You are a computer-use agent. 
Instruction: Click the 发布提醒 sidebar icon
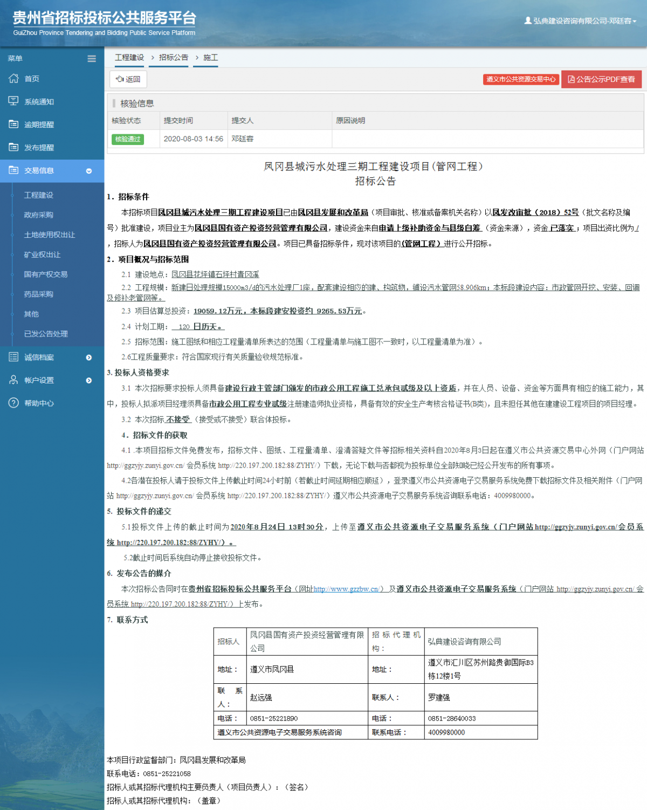13,147
